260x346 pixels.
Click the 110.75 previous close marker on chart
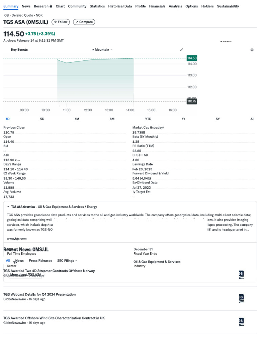[x=191, y=101]
